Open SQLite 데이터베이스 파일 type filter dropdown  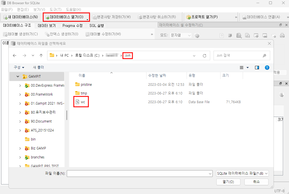point(242,173)
